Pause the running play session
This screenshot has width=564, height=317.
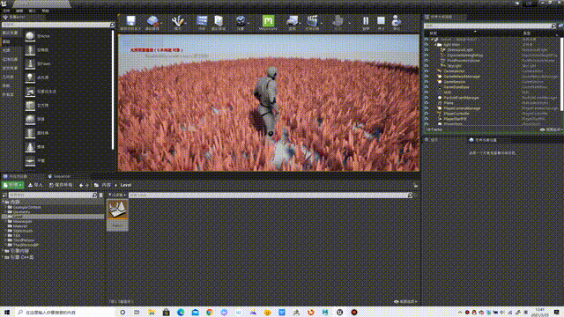(366, 21)
